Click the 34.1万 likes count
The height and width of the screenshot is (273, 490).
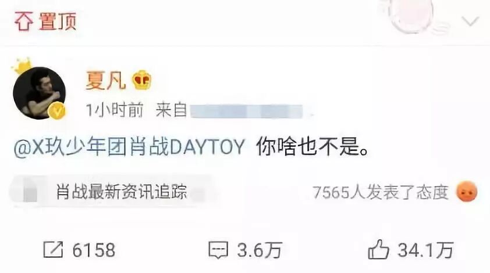pos(425,250)
